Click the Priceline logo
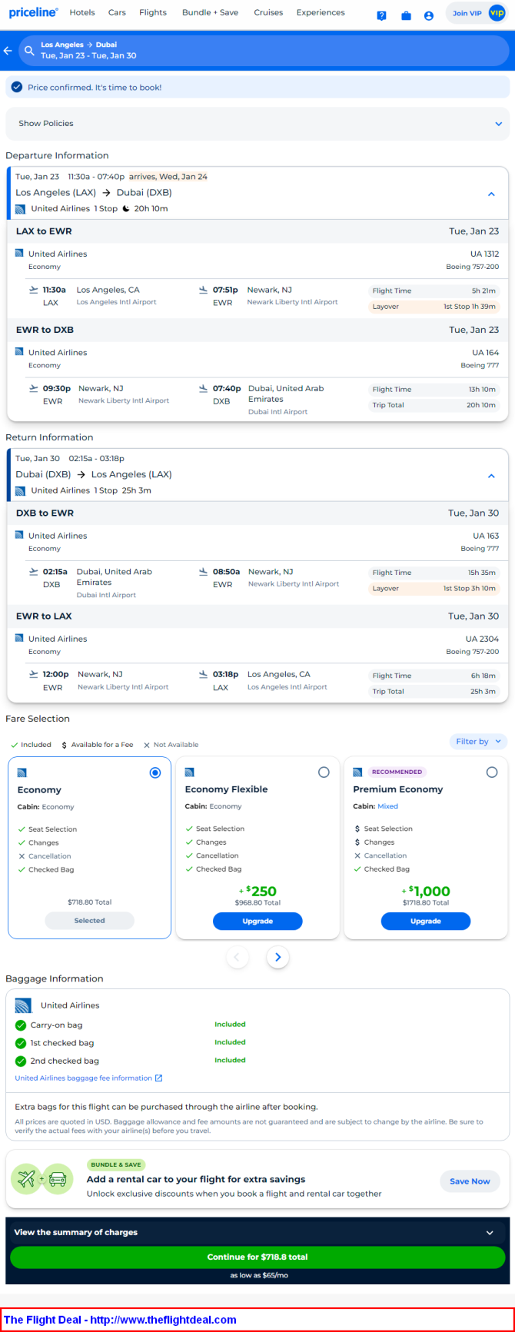 (x=33, y=13)
